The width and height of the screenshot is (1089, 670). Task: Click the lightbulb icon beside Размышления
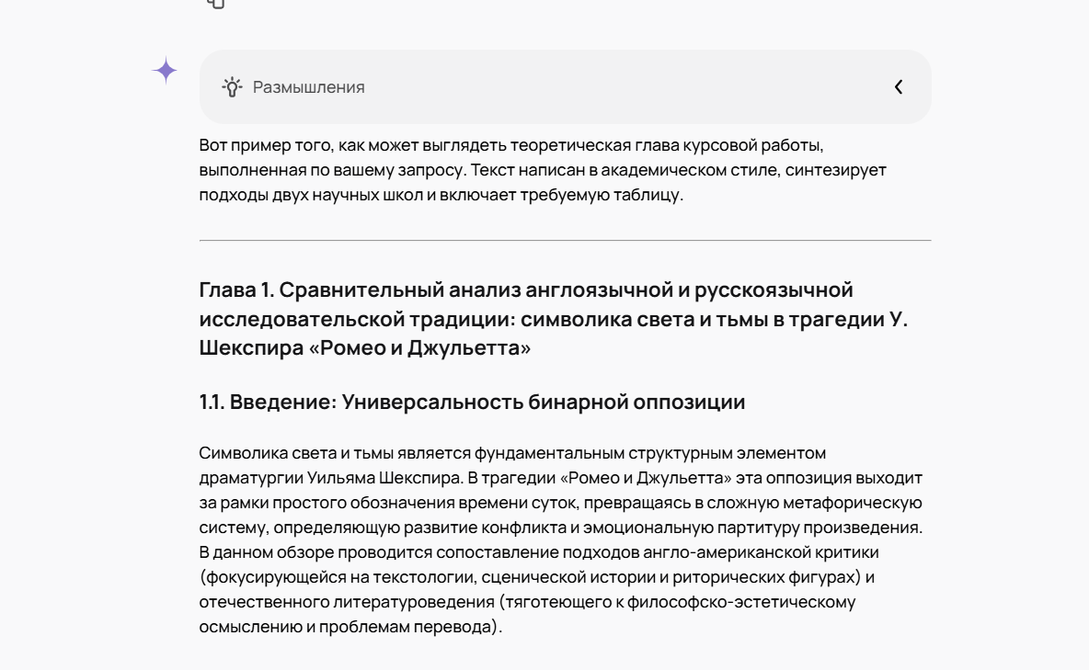(232, 86)
